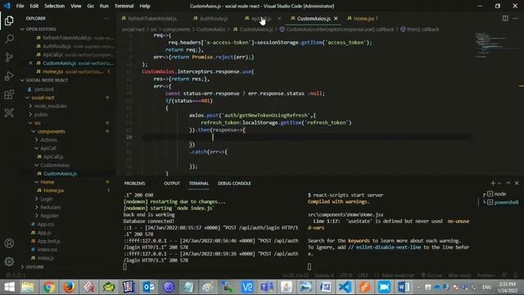Switch to AuthRoute.js editor tab
The height and width of the screenshot is (295, 524).
[x=214, y=18]
